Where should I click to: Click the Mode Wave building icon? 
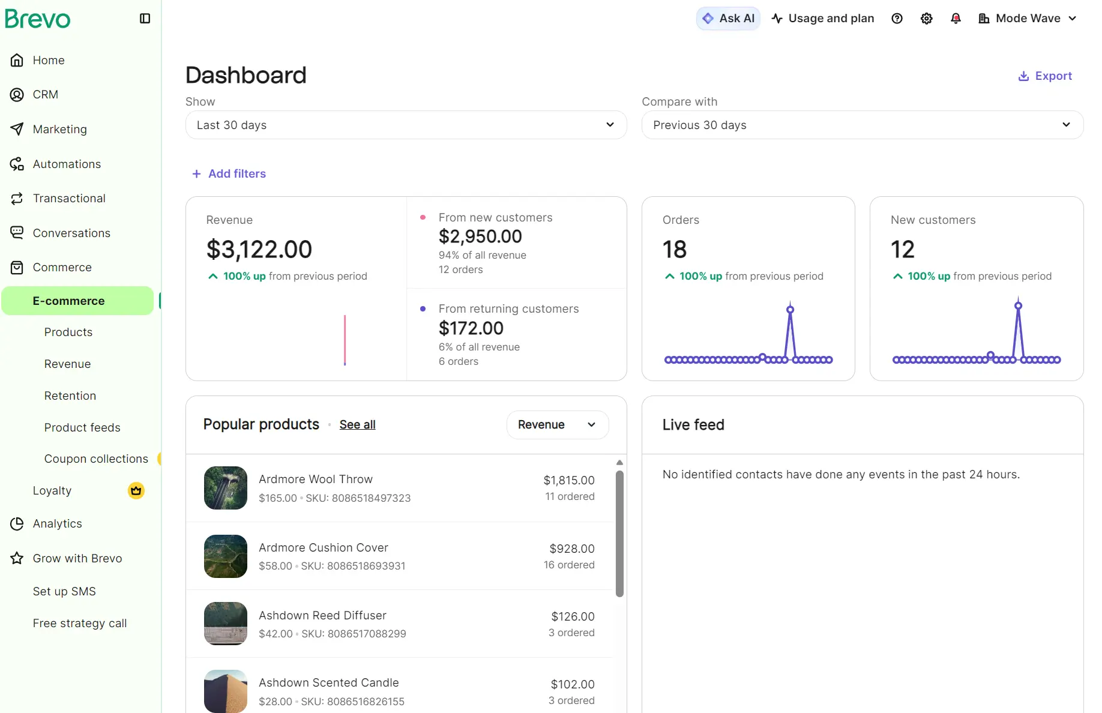point(984,19)
